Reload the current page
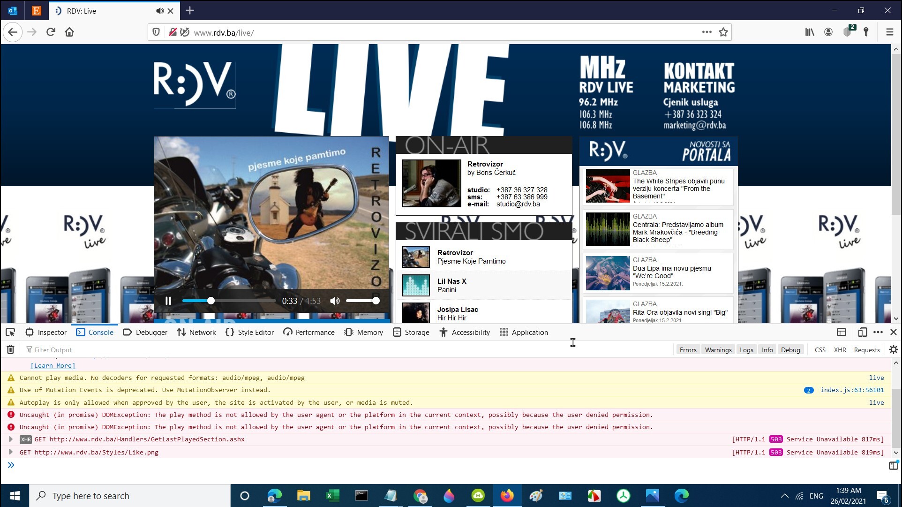902x507 pixels. click(51, 32)
